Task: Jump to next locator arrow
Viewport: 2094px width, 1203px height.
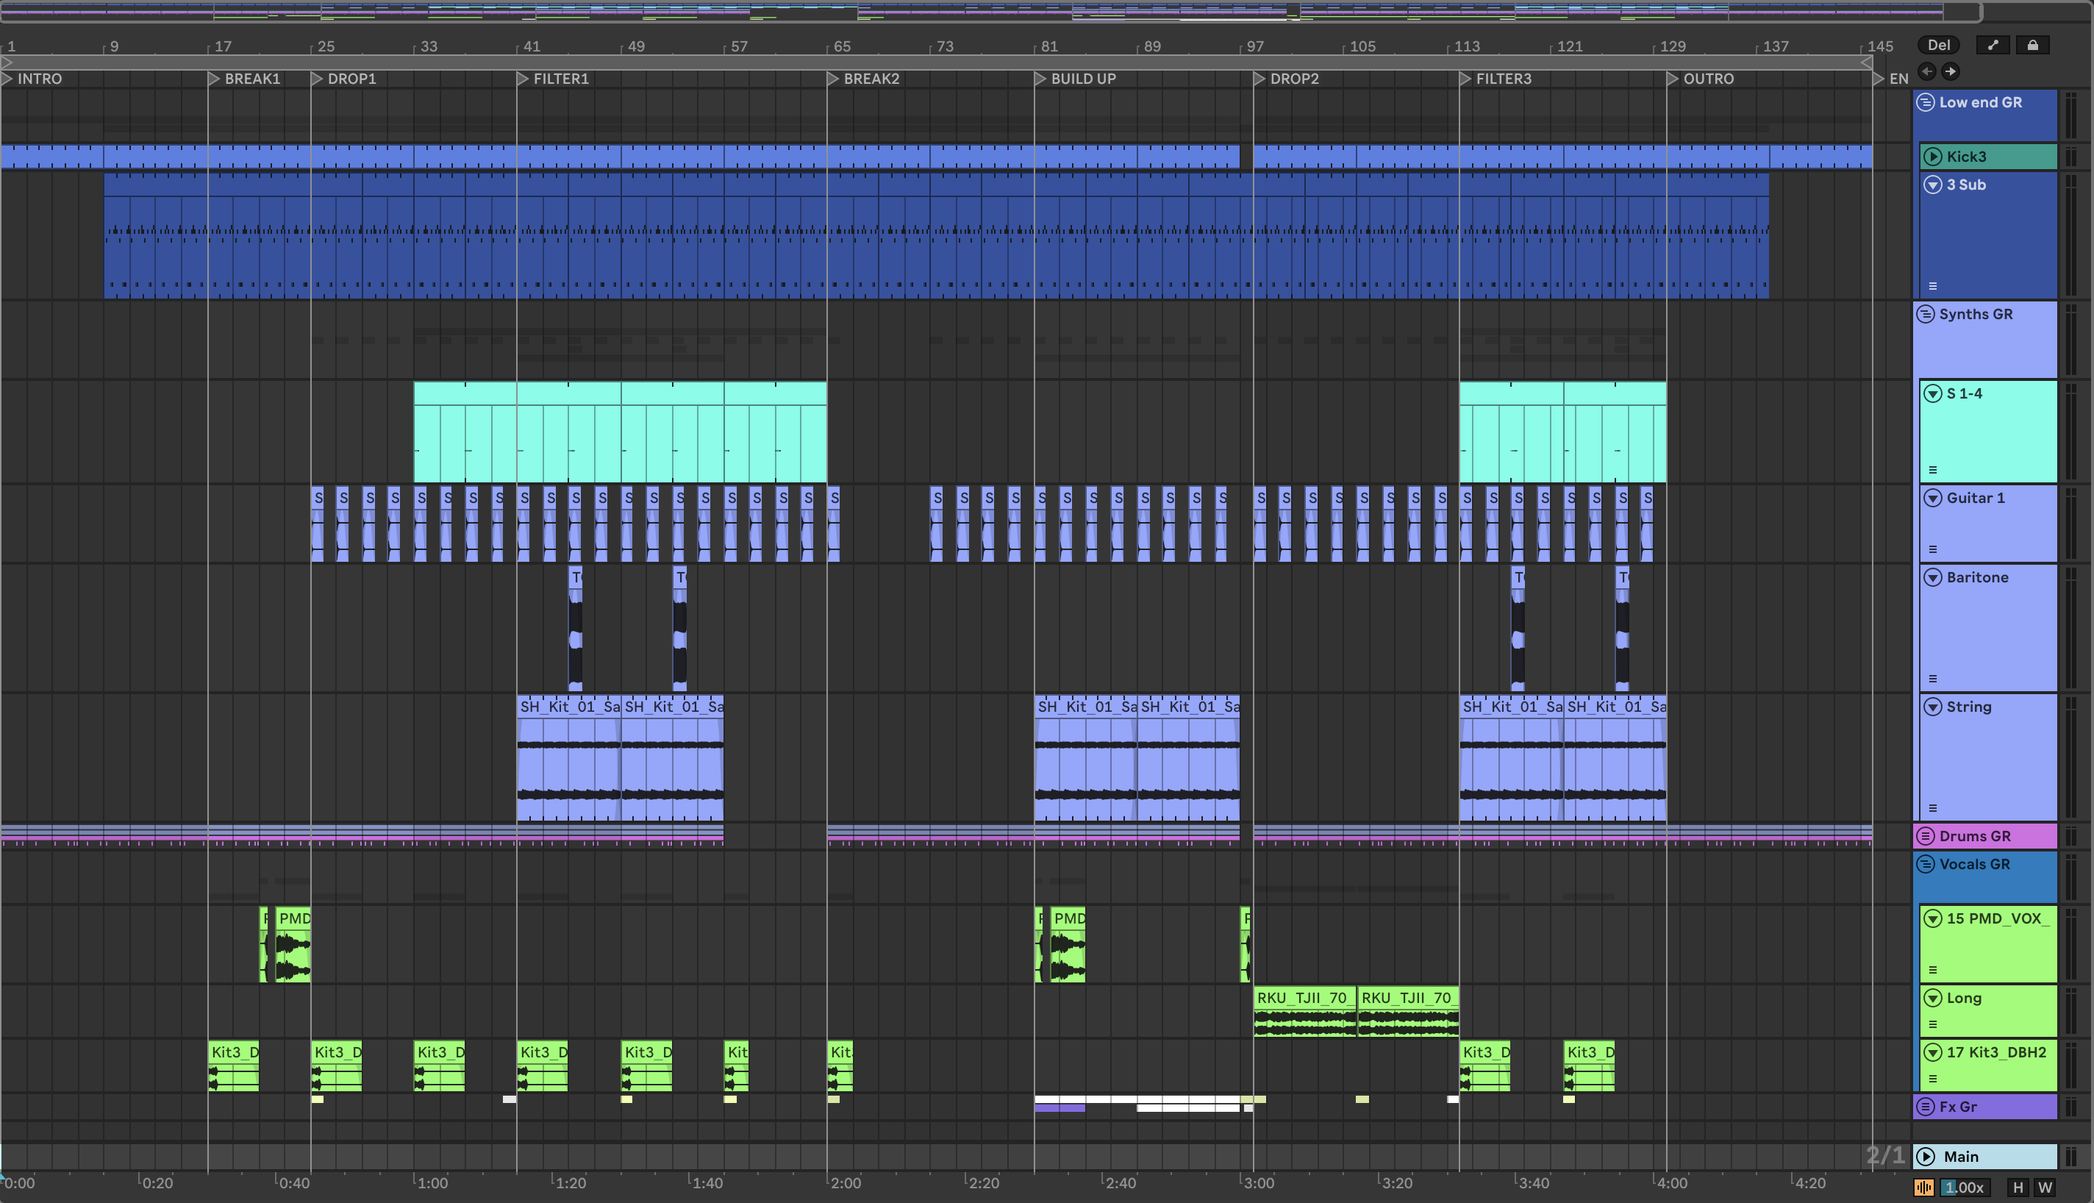Action: tap(1951, 71)
